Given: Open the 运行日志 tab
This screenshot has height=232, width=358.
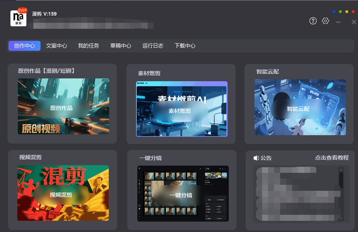Looking at the screenshot, I should pos(153,46).
